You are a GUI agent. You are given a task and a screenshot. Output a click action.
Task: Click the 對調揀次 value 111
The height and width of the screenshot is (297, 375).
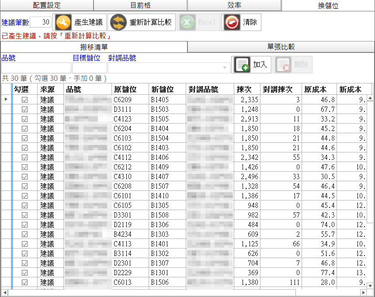pos(281,282)
